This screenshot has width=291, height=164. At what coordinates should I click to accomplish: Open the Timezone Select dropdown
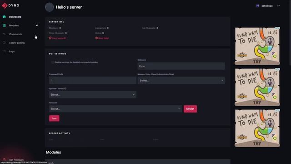coord(115,109)
